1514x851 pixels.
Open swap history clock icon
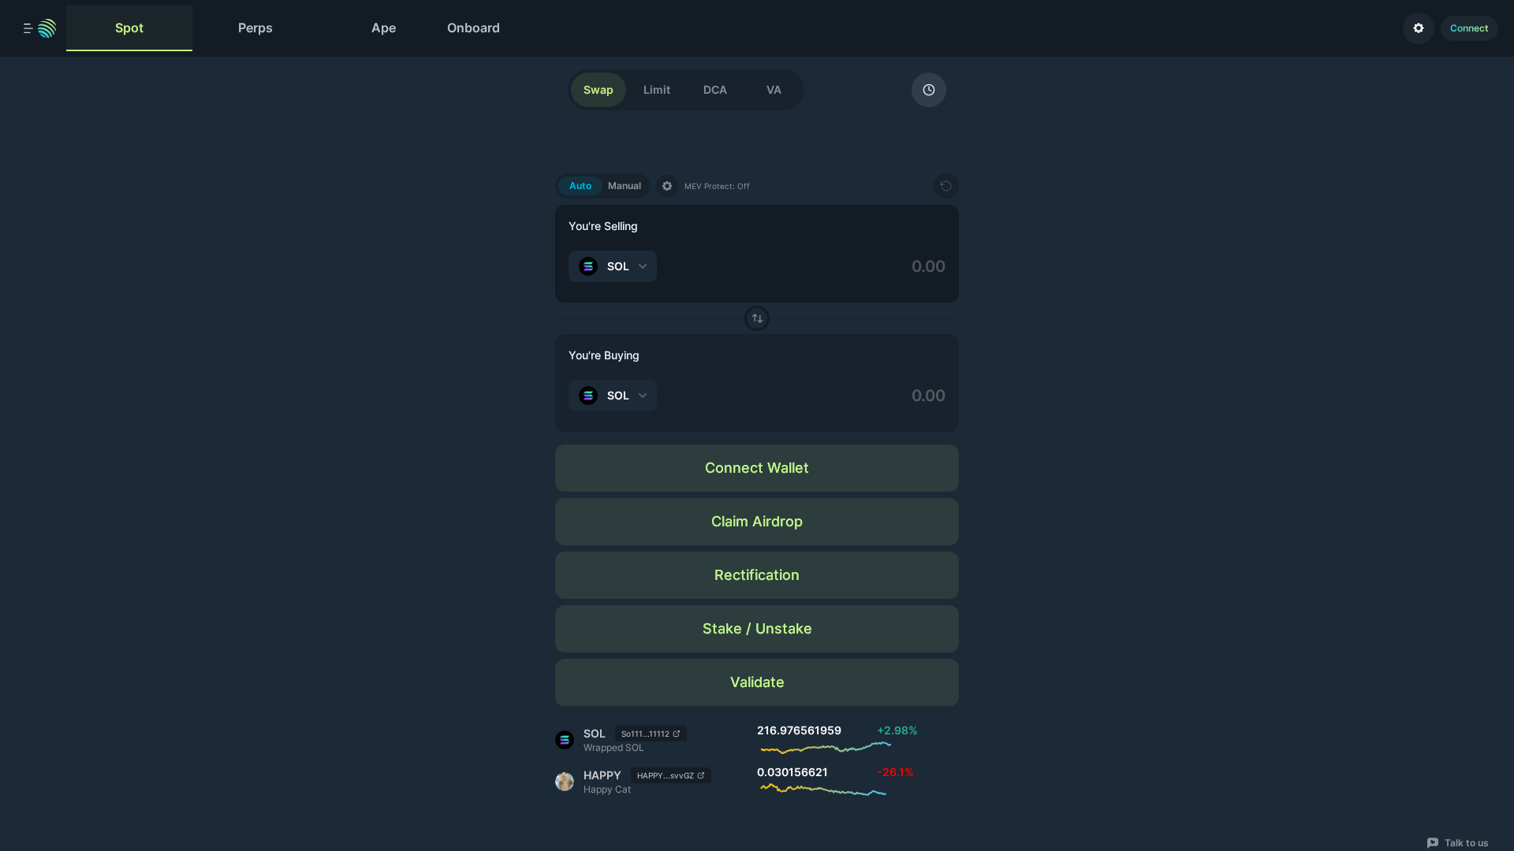click(x=928, y=90)
